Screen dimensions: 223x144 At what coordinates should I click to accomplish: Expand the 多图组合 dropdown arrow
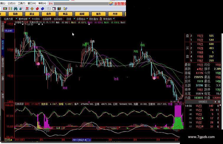(x=87, y=19)
